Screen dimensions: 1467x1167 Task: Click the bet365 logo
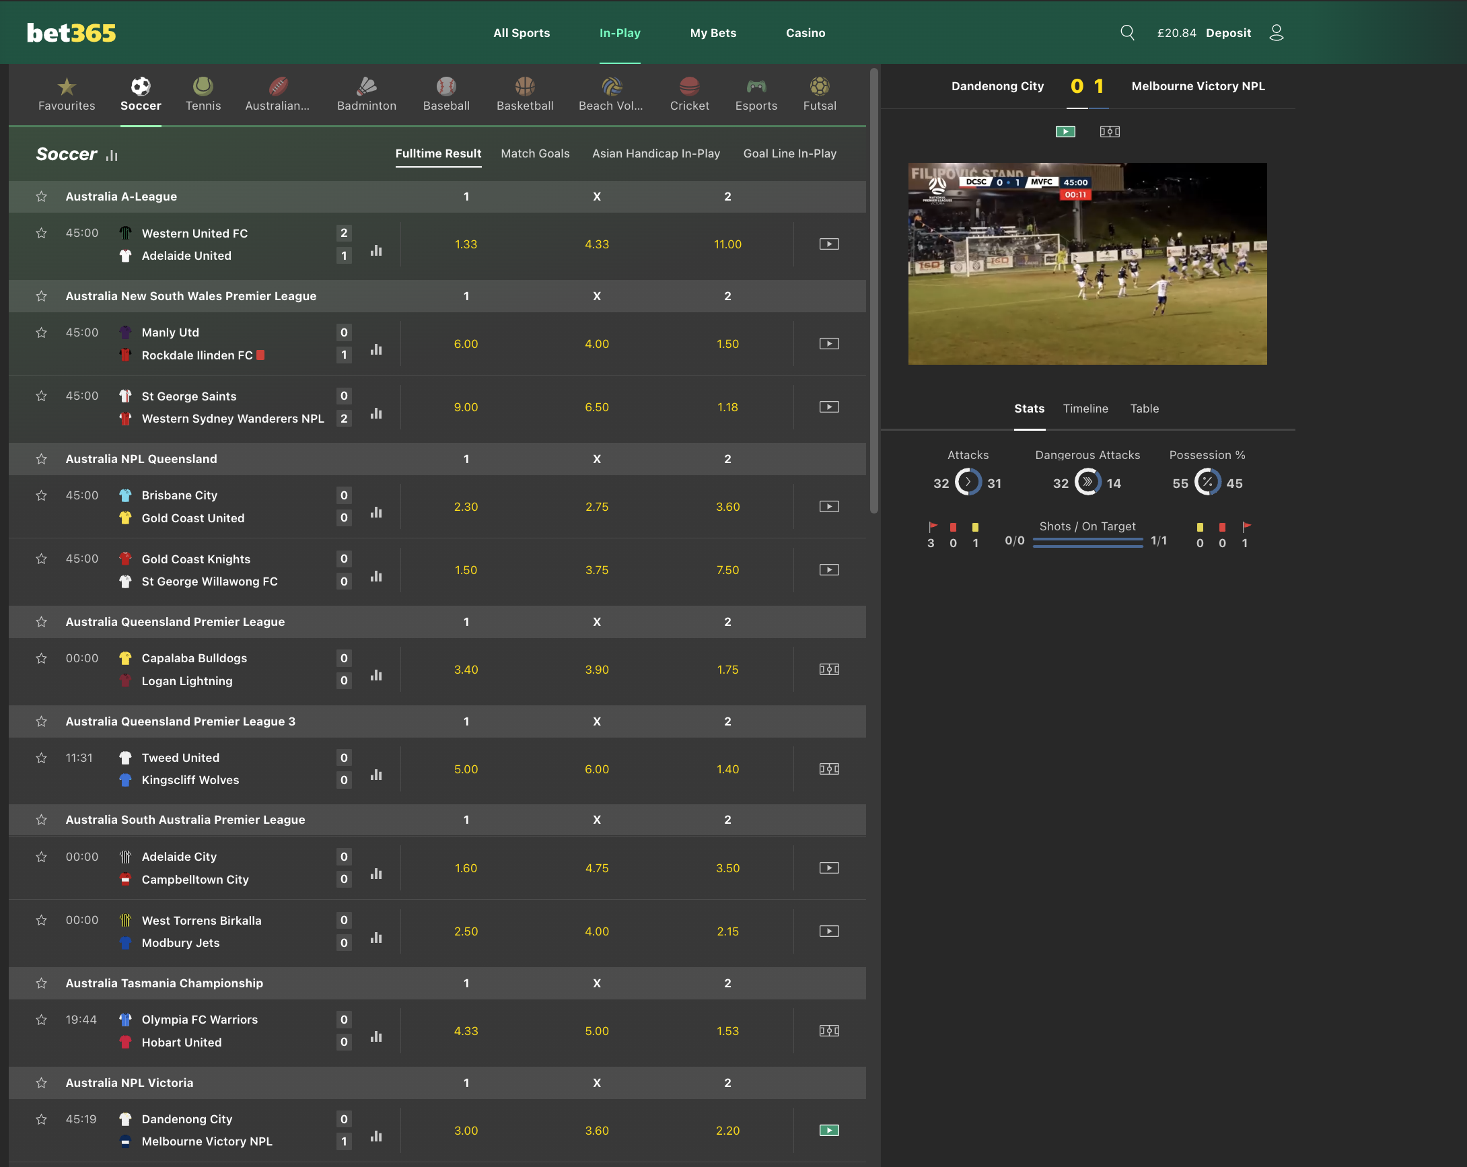[x=71, y=33]
